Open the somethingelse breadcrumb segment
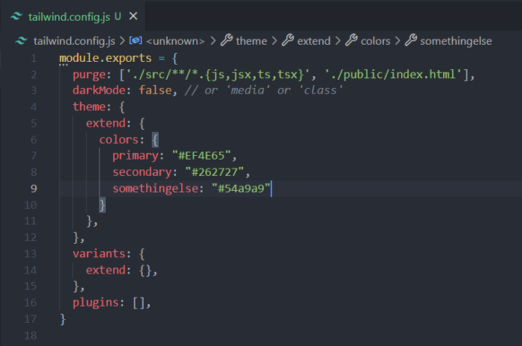 (456, 41)
